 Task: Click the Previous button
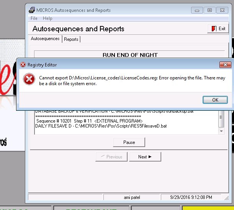tap(111, 157)
